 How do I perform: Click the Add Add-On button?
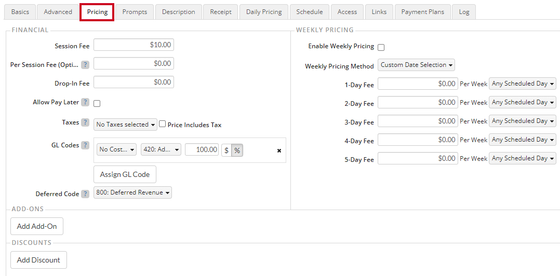click(x=37, y=226)
